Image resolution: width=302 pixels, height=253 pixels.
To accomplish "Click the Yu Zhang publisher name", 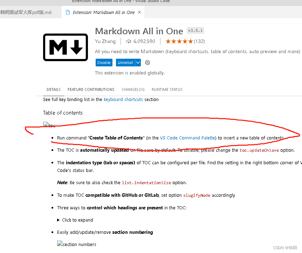I will pos(105,41).
